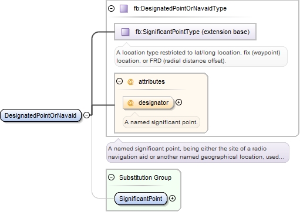
Task: Click the 'A named significant point.' annotation
Action: (161, 122)
